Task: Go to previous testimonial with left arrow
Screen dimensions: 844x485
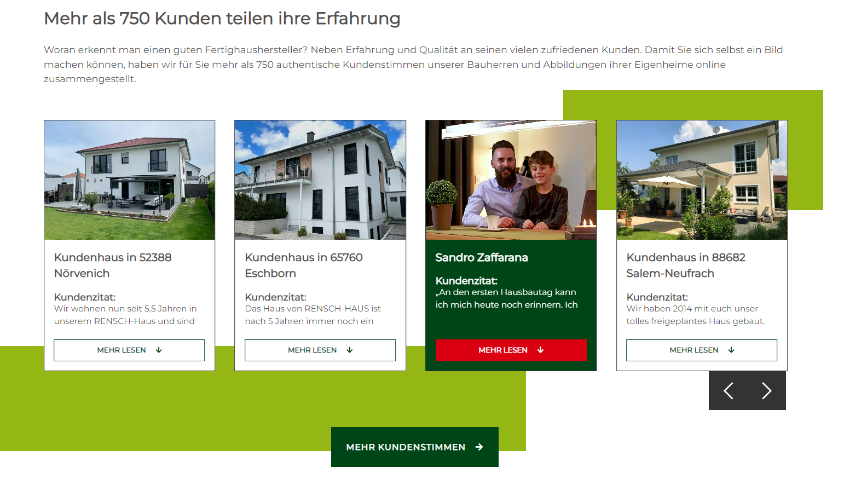Action: pyautogui.click(x=728, y=391)
